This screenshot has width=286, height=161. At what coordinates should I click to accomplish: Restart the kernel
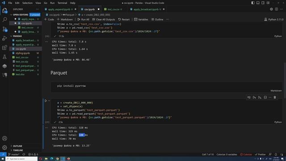point(124,19)
